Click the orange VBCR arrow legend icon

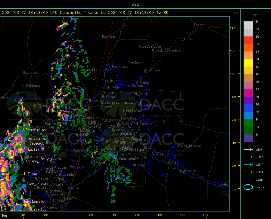click(248, 157)
